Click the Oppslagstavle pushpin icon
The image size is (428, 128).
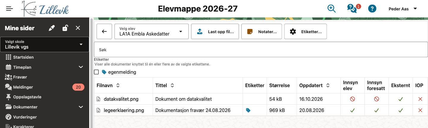(8, 97)
